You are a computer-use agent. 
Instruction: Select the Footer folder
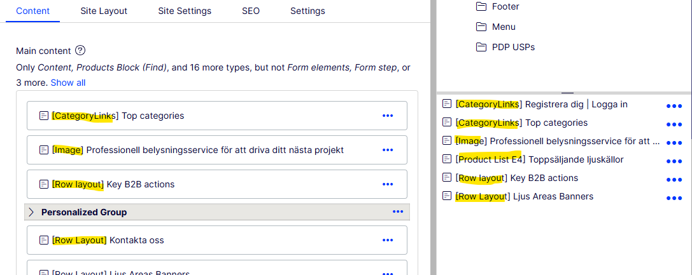tap(505, 6)
